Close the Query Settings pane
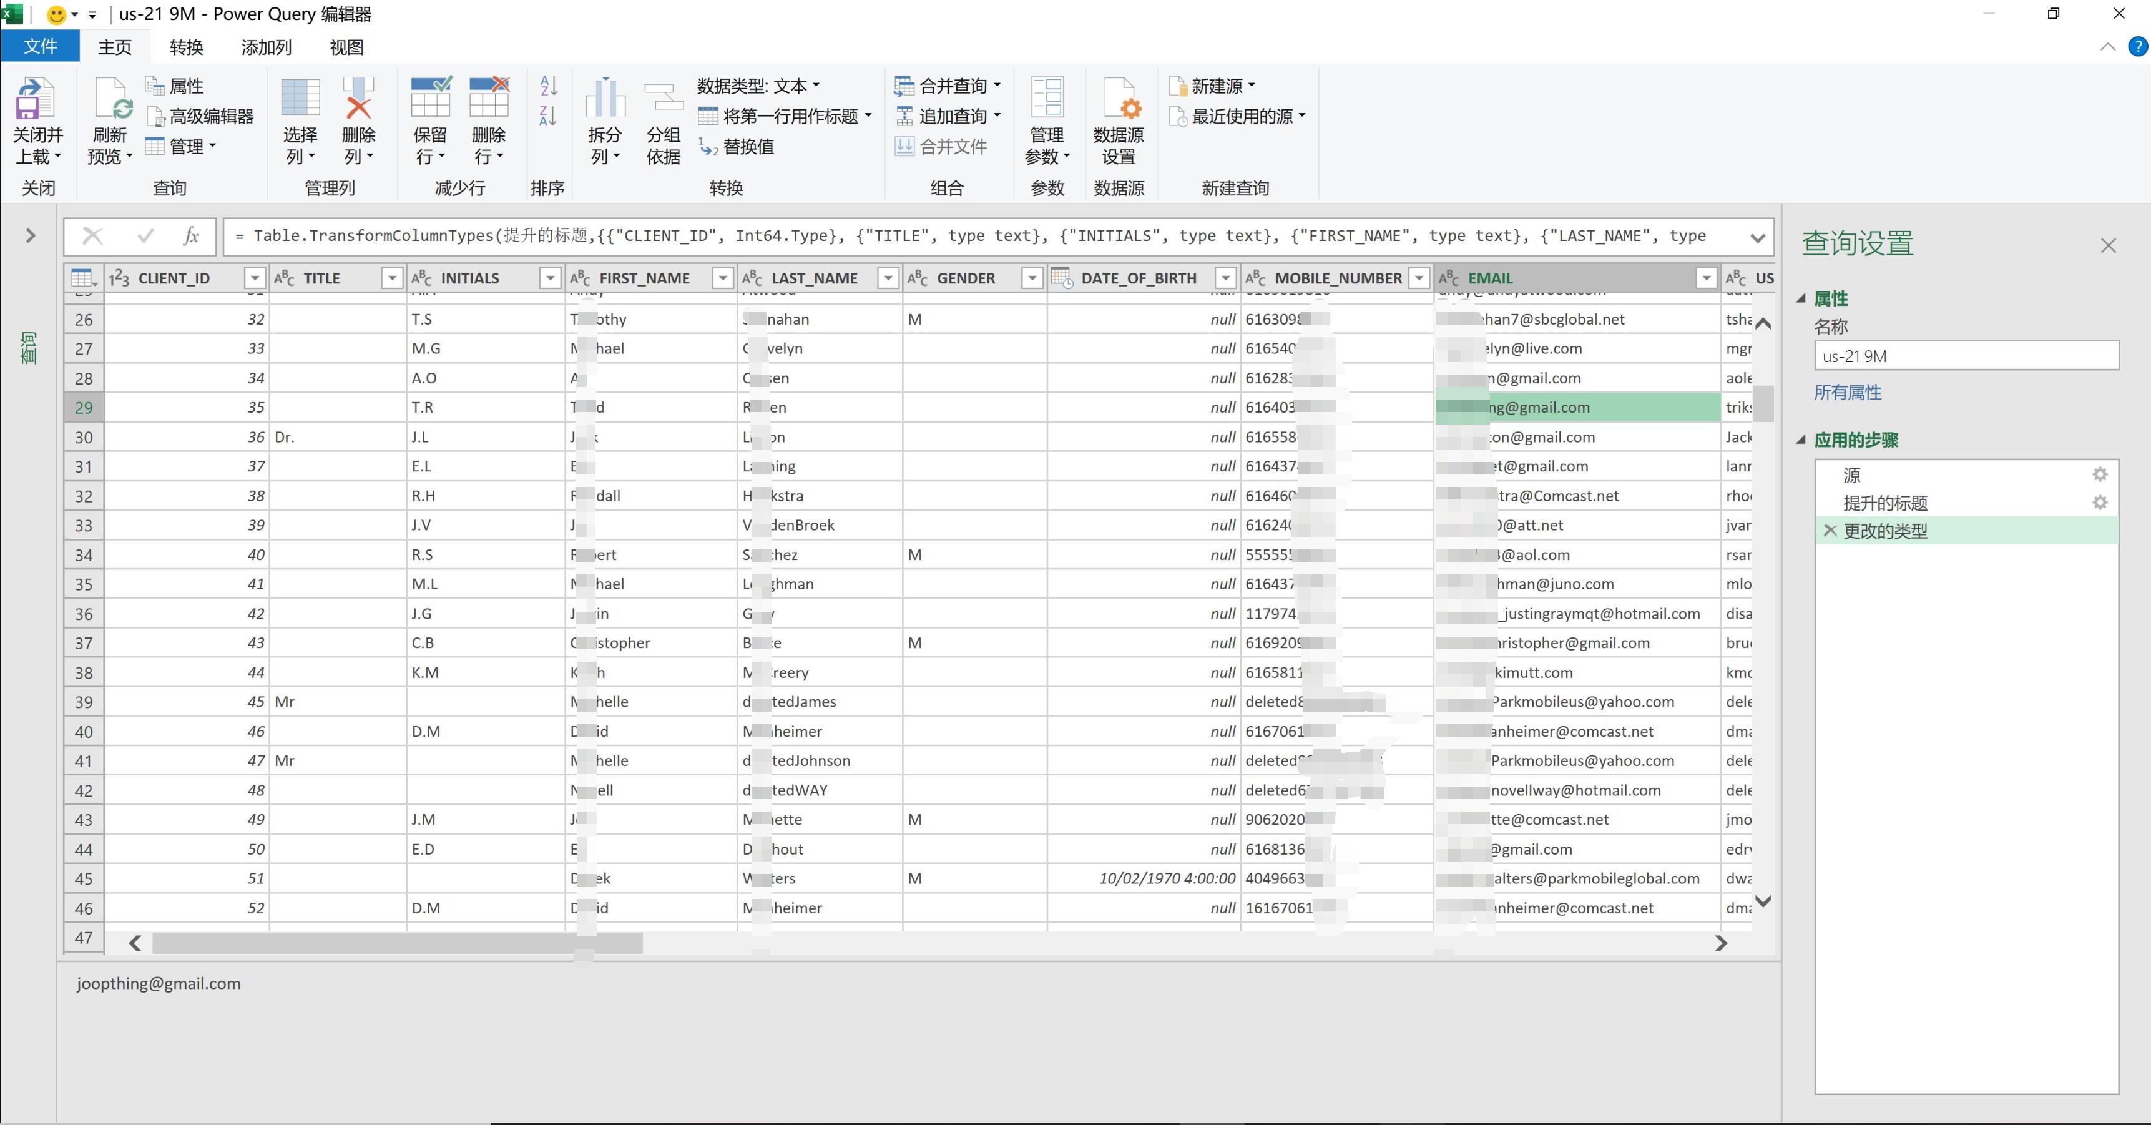 2109,245
